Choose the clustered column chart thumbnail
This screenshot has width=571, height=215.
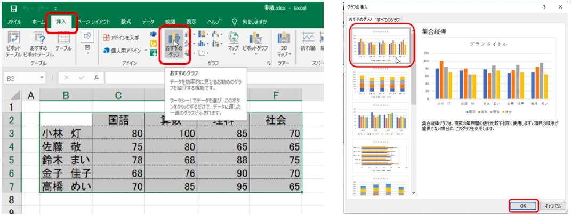point(381,45)
